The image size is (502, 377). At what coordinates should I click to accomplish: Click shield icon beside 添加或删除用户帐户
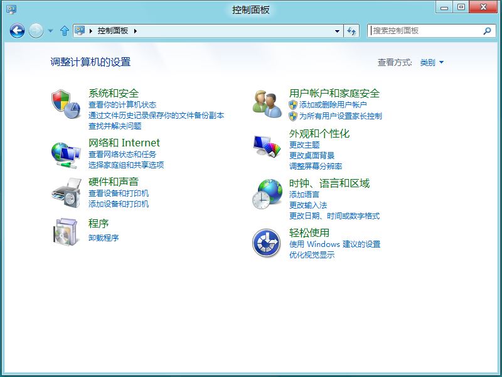click(293, 105)
